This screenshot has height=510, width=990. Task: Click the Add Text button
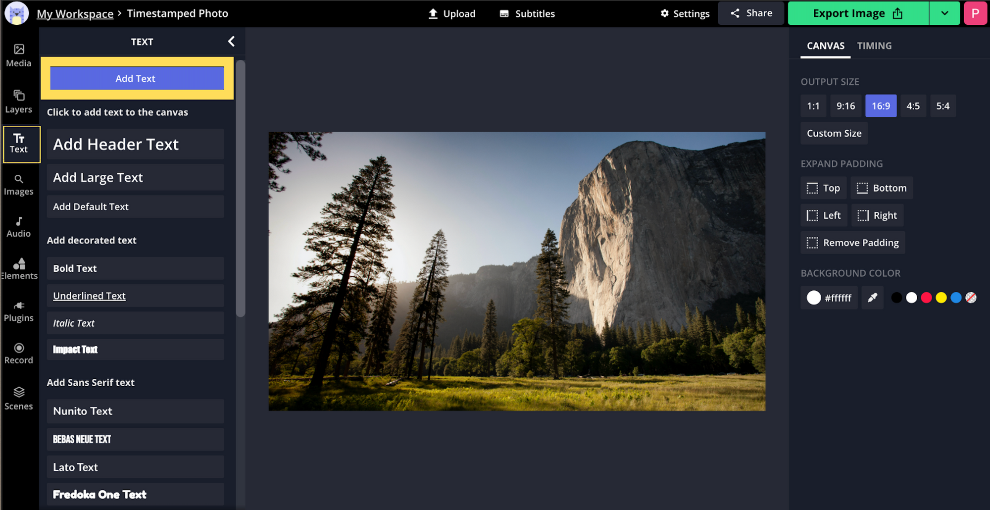[x=137, y=78]
